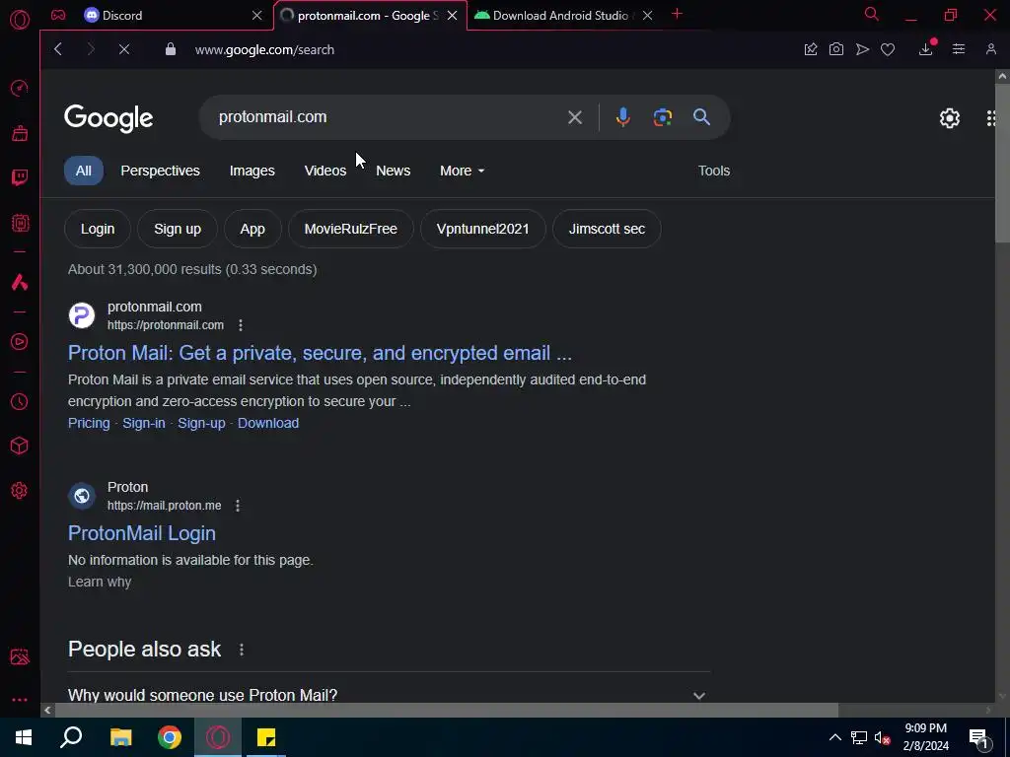Image resolution: width=1010 pixels, height=757 pixels.
Task: Open Player icon in sidebar
Action: click(20, 342)
